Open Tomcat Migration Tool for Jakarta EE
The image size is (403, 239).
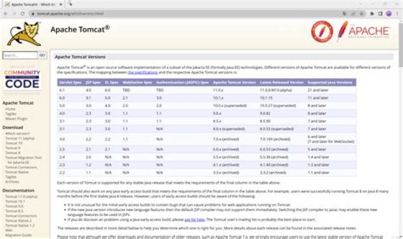[x=24, y=160]
